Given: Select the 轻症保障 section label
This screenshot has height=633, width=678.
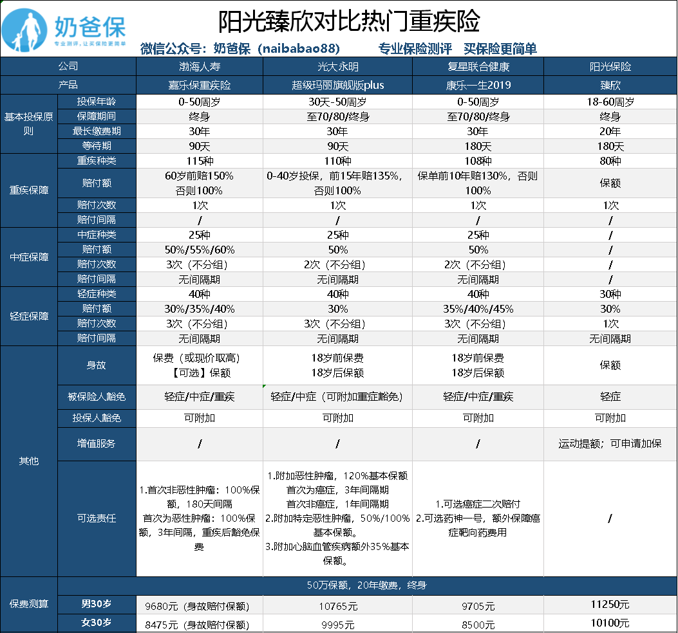Looking at the screenshot, I should point(29,316).
